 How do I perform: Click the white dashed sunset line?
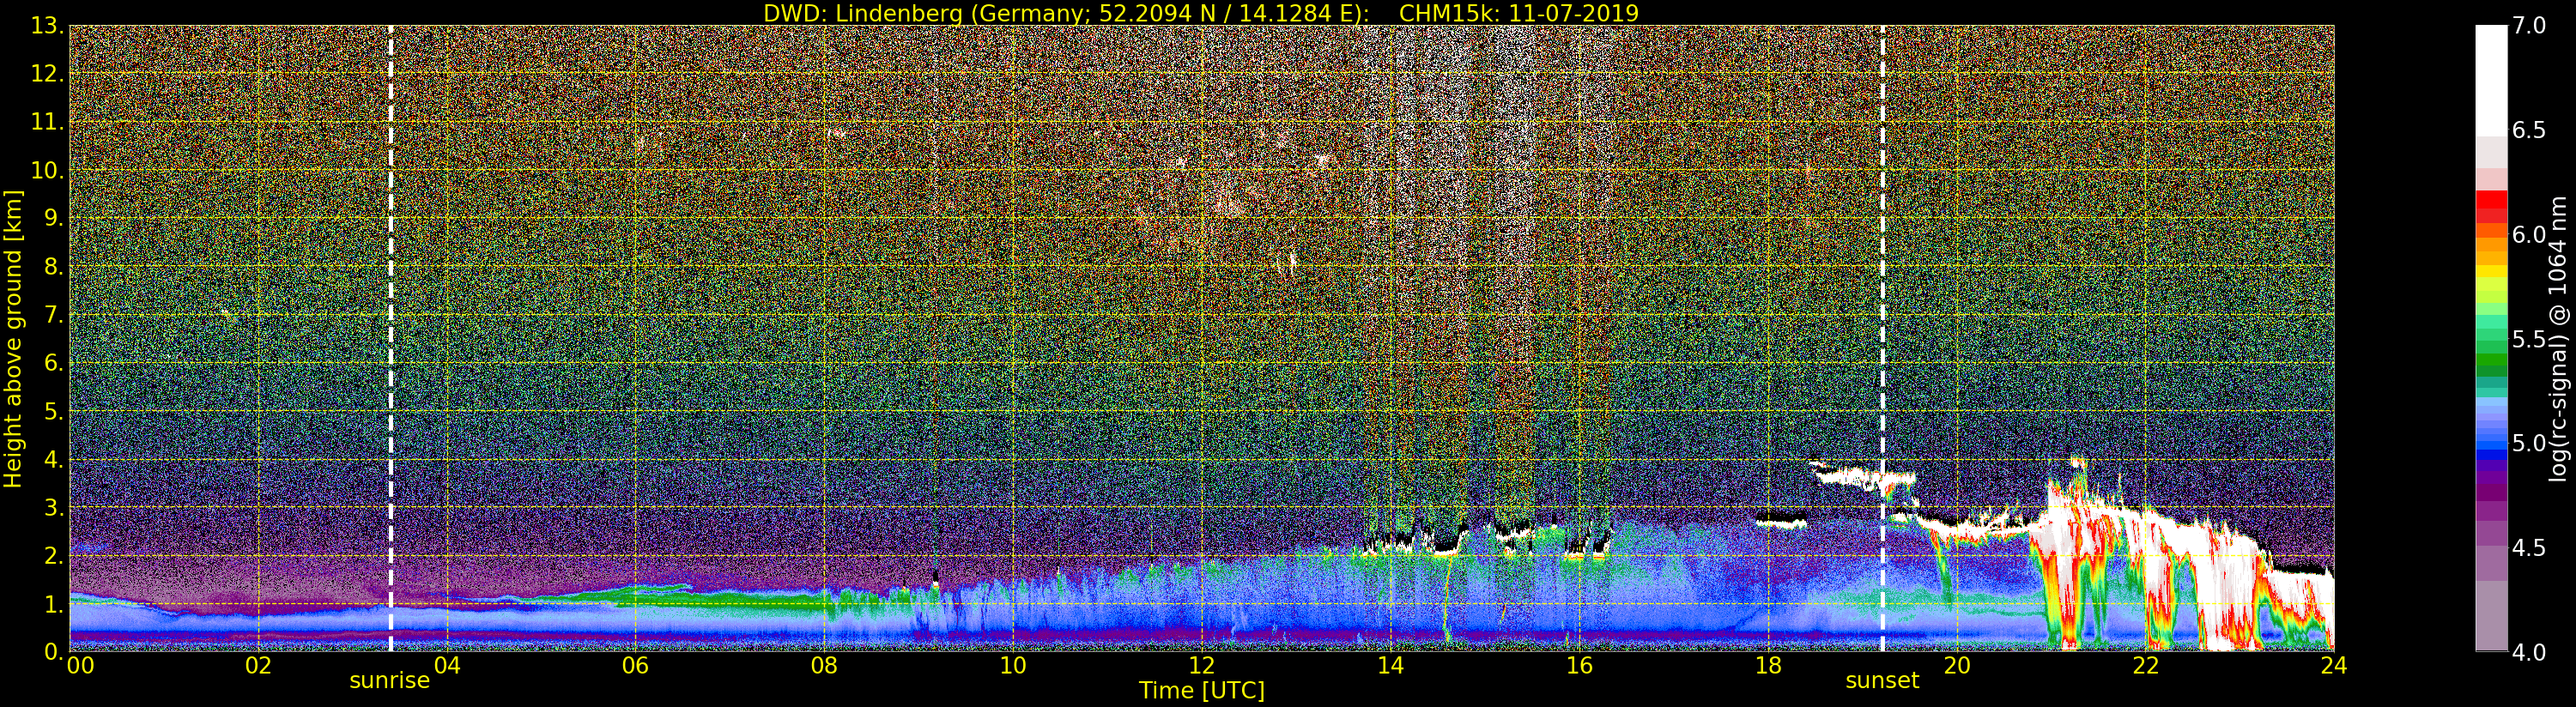pos(1882,339)
